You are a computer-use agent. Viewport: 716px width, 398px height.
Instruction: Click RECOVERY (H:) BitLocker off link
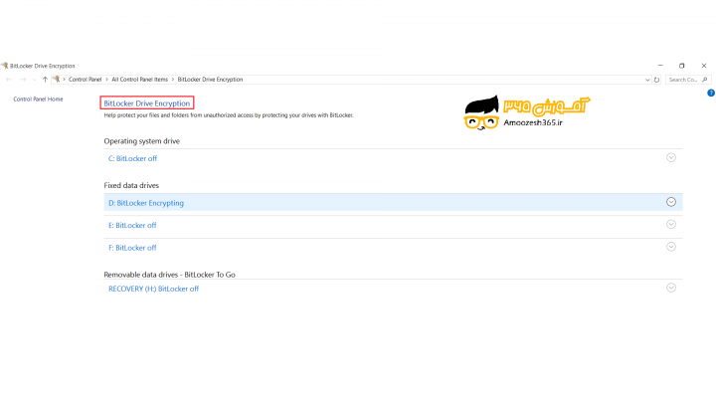click(153, 289)
